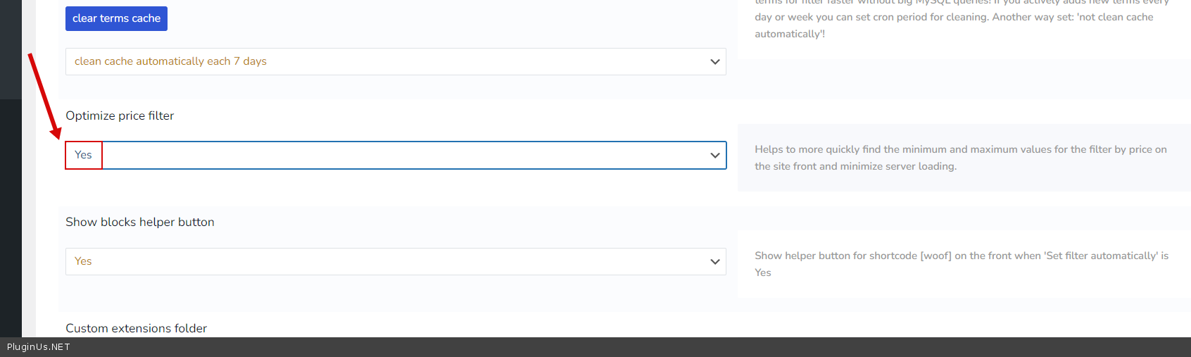1191x357 pixels.
Task: Click the "Custom extensions folder" heading
Action: click(136, 328)
